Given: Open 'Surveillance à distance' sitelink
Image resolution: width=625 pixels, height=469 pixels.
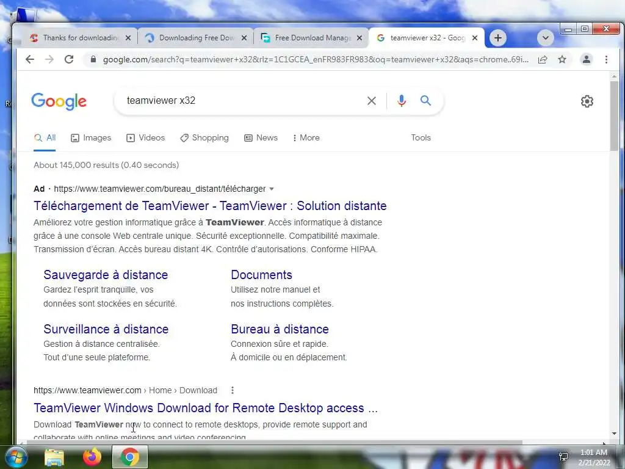Looking at the screenshot, I should pos(106,329).
